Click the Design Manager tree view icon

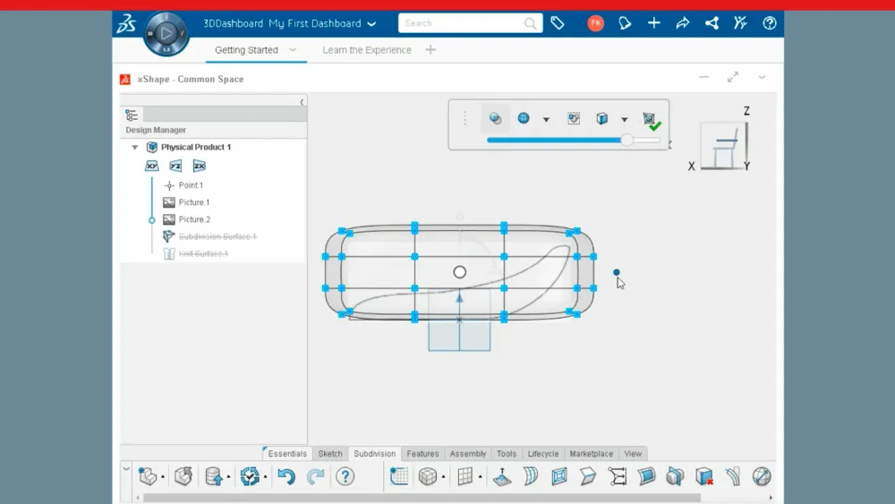[x=132, y=115]
